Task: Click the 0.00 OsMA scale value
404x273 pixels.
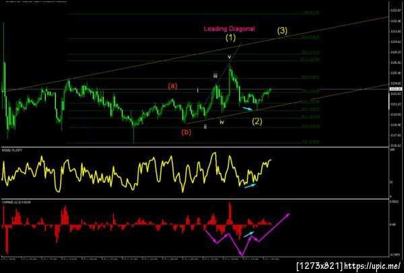Action: pos(392,225)
